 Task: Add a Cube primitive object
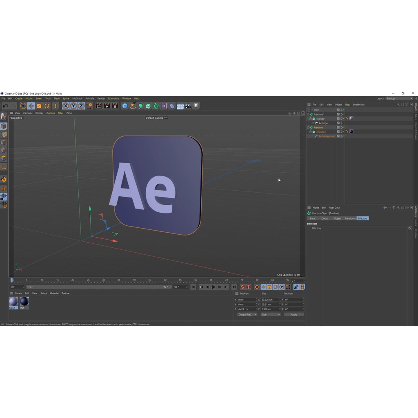click(125, 106)
